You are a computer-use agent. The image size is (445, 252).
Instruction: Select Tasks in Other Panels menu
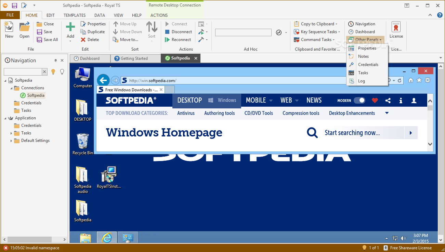(x=367, y=73)
